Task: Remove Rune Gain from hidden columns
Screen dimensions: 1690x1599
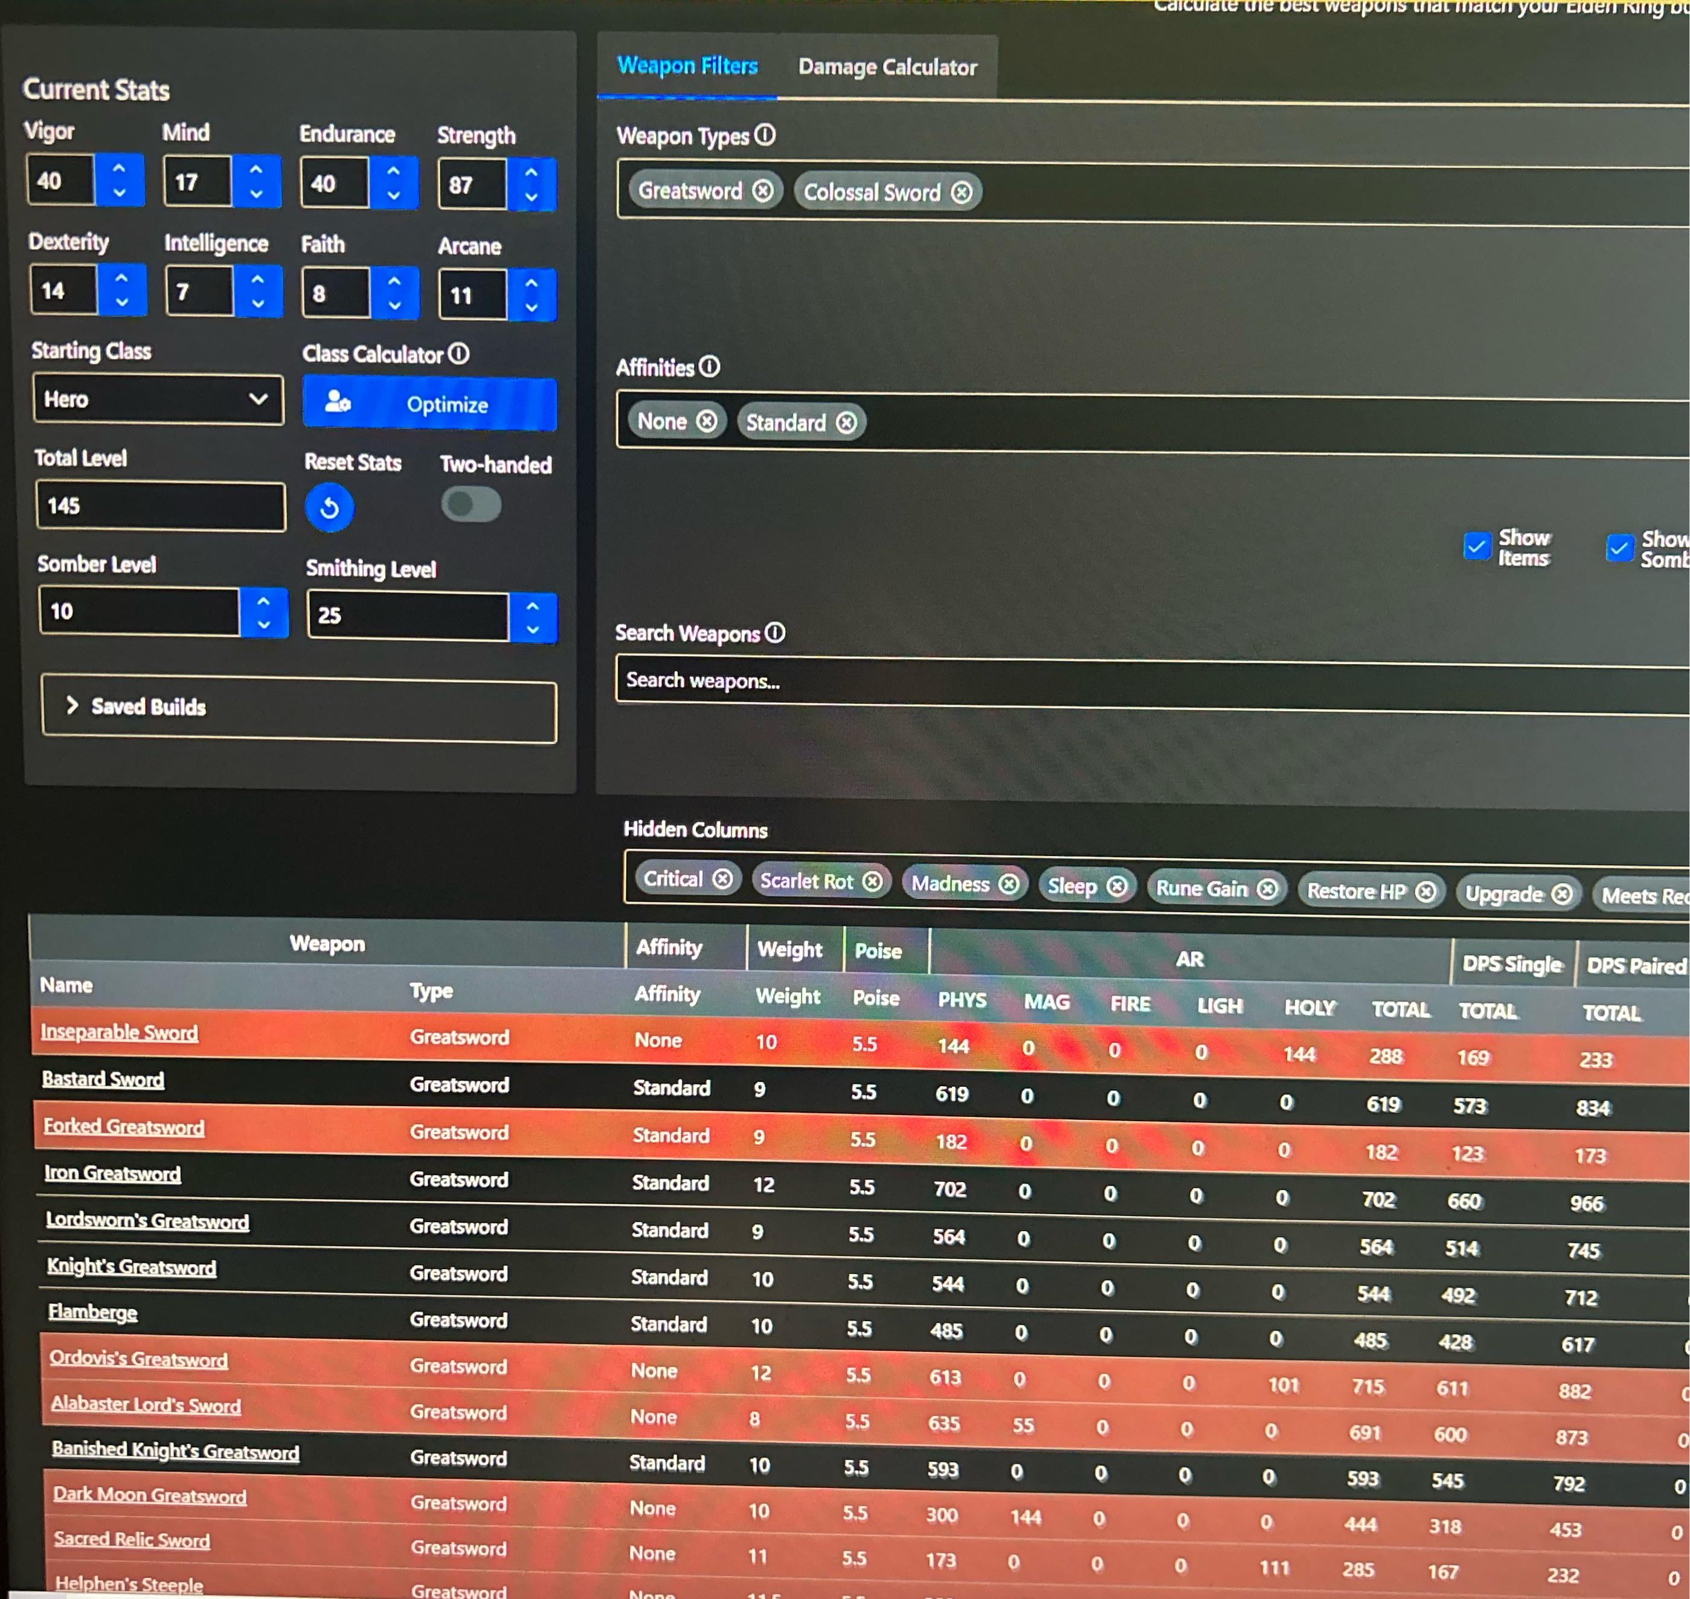Action: point(1267,889)
